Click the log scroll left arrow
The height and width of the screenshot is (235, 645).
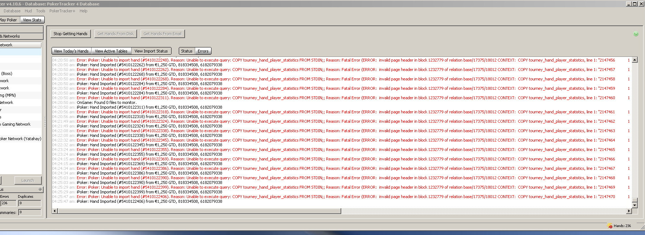point(55,211)
